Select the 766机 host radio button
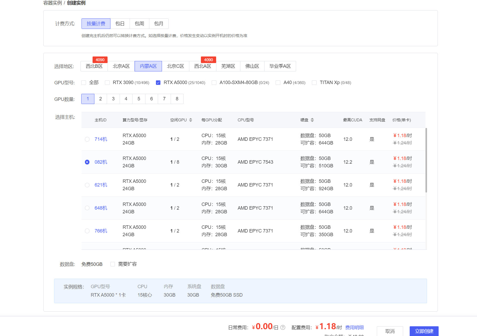This screenshot has width=477, height=336. click(87, 231)
